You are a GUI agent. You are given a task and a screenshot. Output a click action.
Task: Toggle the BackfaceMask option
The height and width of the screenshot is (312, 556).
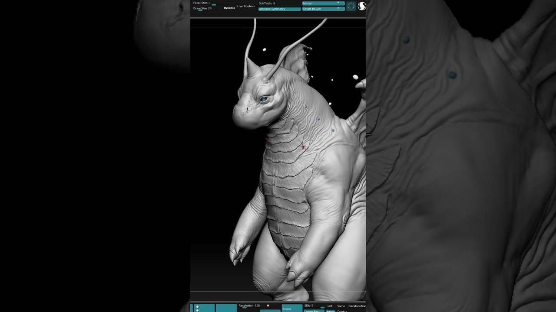click(x=357, y=306)
